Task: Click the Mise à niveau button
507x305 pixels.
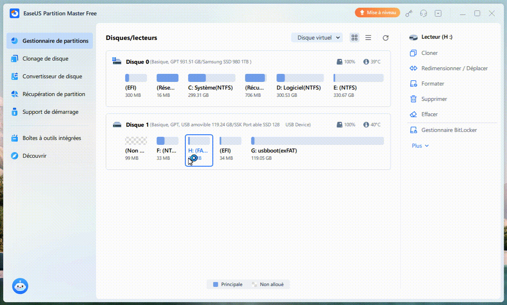Action: point(377,13)
